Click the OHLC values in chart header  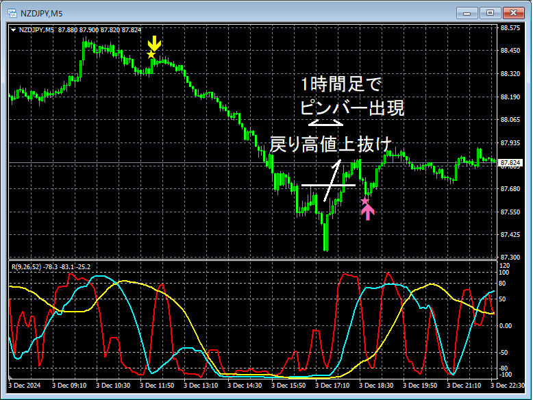tap(99, 30)
